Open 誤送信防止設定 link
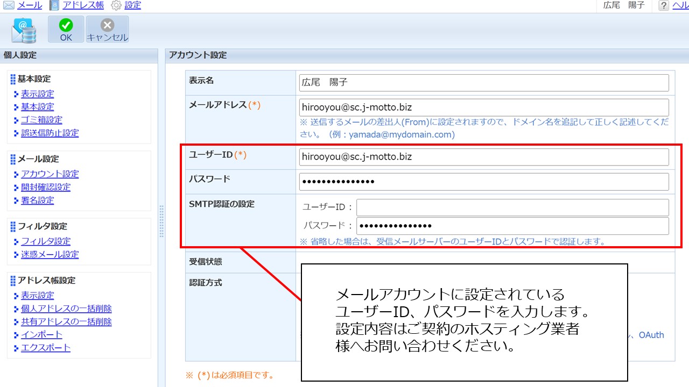 50,133
